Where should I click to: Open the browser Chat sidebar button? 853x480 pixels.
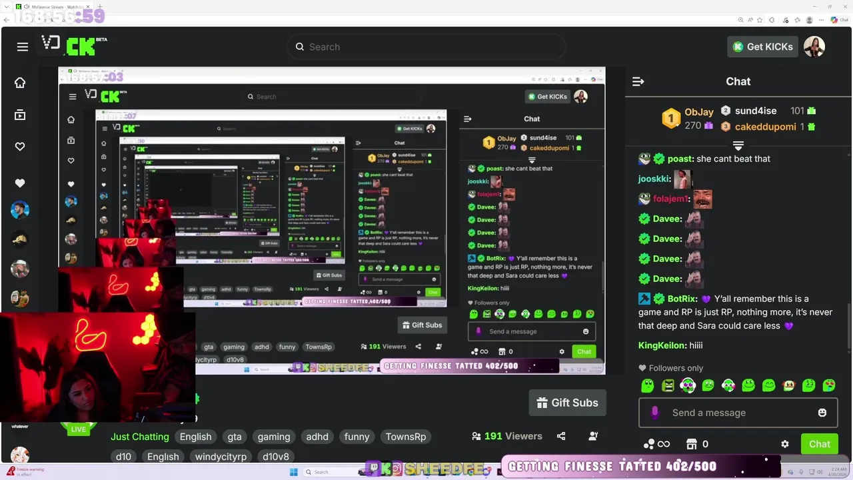839,20
